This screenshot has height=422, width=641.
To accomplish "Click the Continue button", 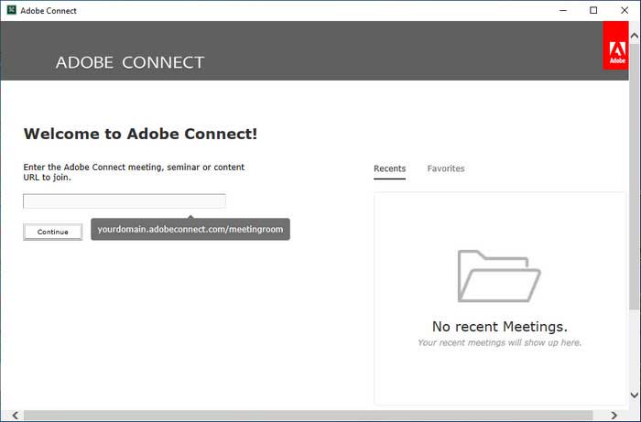I will pos(53,232).
